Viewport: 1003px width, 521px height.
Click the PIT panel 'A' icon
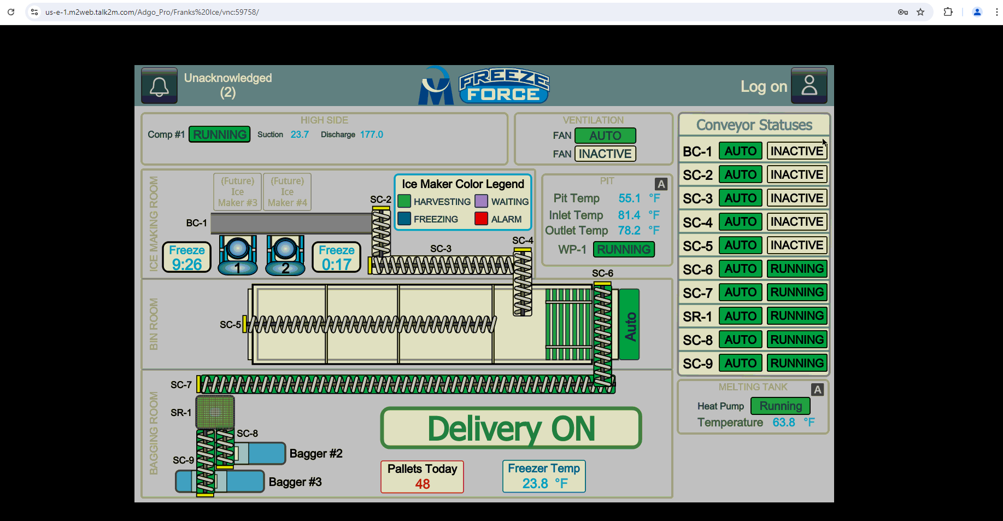661,184
